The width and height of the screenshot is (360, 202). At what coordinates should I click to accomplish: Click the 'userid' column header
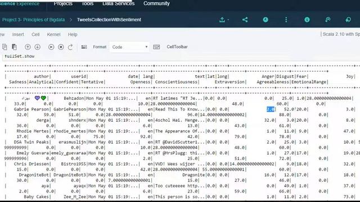[x=79, y=76]
